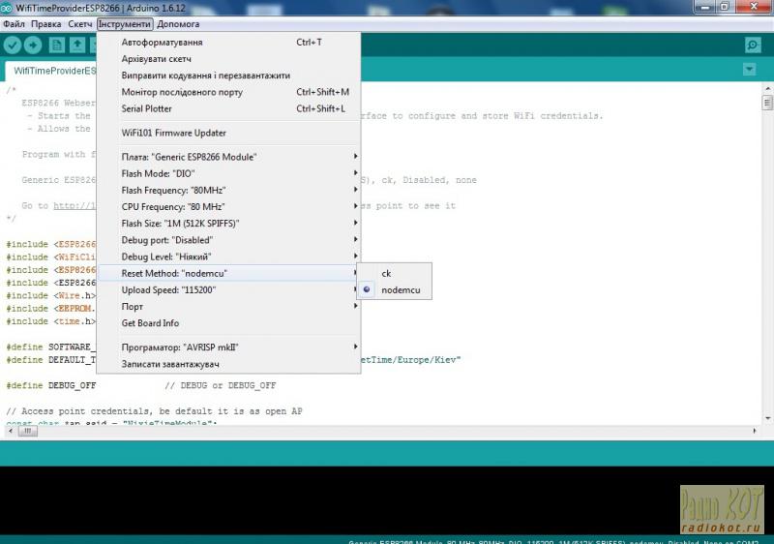
Task: Open the tab options dropdown arrow
Action: [748, 70]
